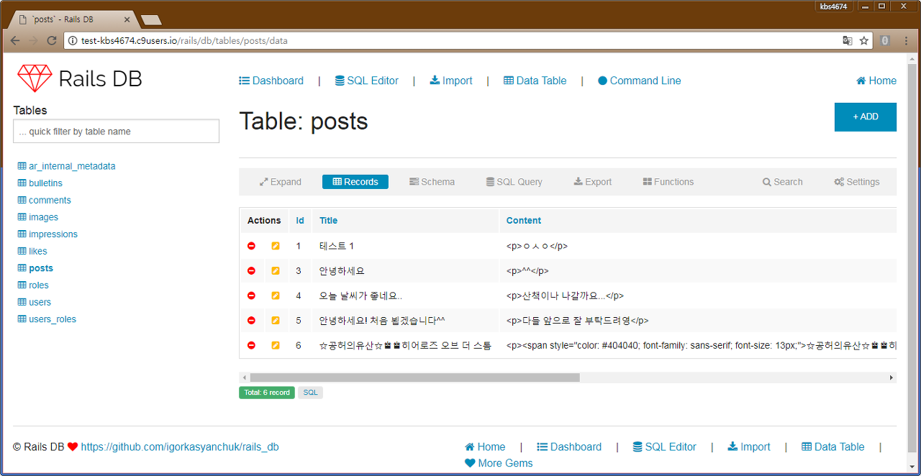The height and width of the screenshot is (476, 921).
Task: Open the SQL Editor from top navigation
Action: coord(367,81)
